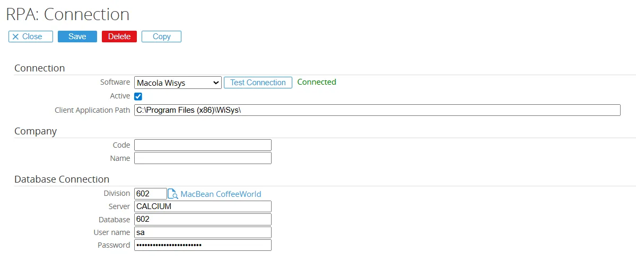Screen dimensions: 636x271
Task: Click the green Connected status text
Action: coord(317,82)
